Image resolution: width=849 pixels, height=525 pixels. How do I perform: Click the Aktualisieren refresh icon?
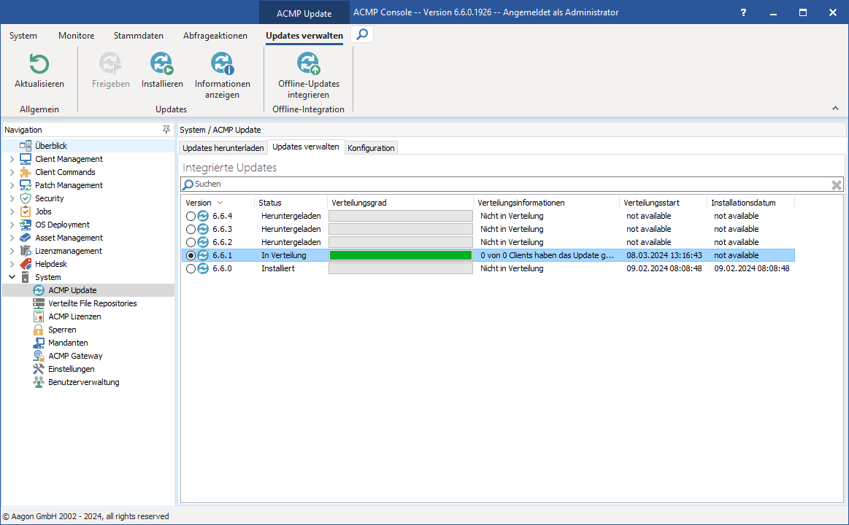coord(39,65)
